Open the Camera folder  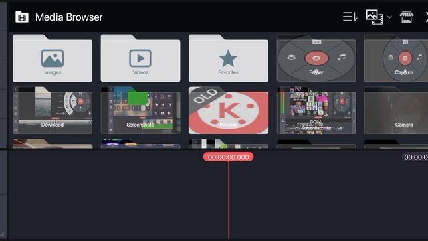click(x=396, y=110)
